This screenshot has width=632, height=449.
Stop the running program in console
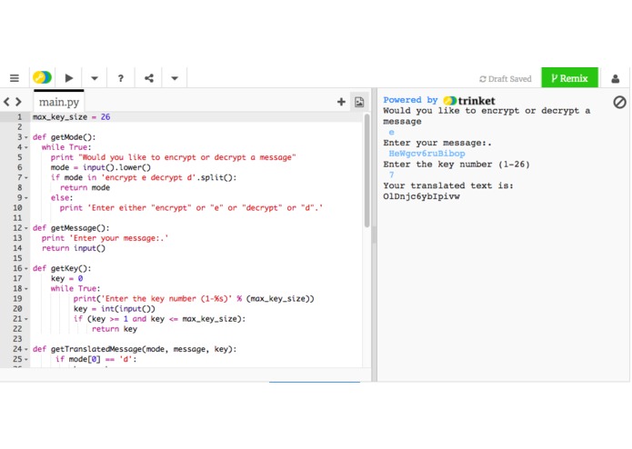click(619, 103)
